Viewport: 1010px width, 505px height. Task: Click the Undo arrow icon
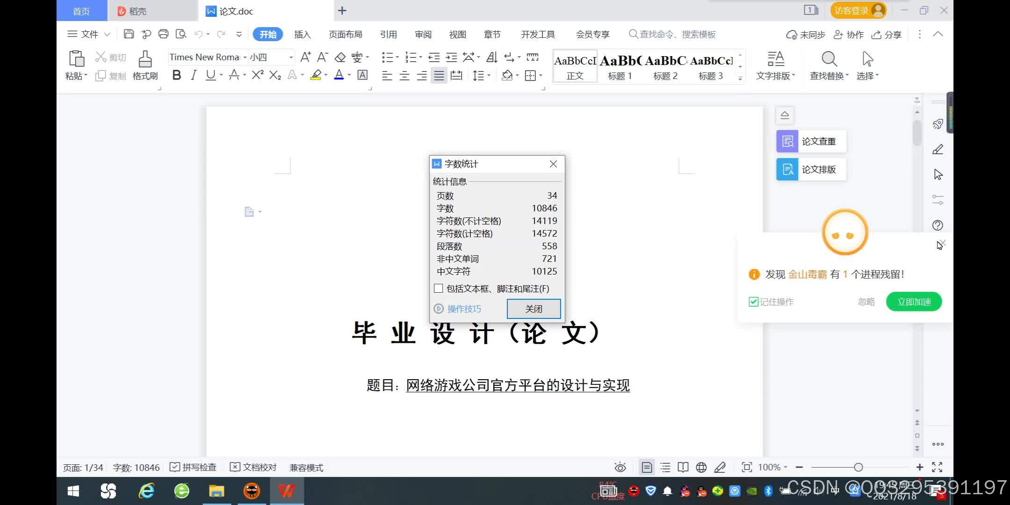[x=198, y=34]
